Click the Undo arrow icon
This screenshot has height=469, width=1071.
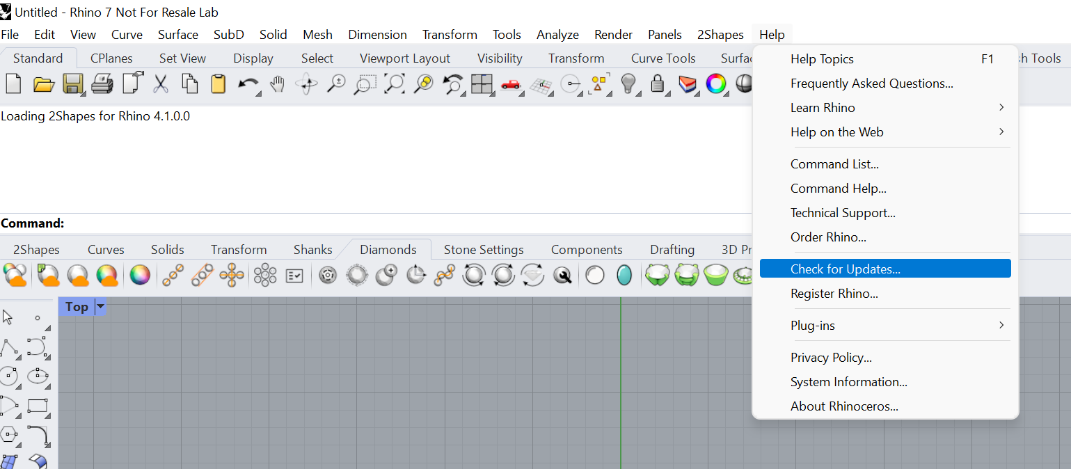click(x=248, y=84)
